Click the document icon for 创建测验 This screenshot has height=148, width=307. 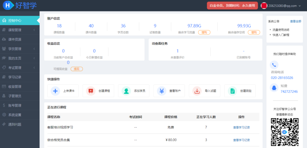(x=232, y=91)
